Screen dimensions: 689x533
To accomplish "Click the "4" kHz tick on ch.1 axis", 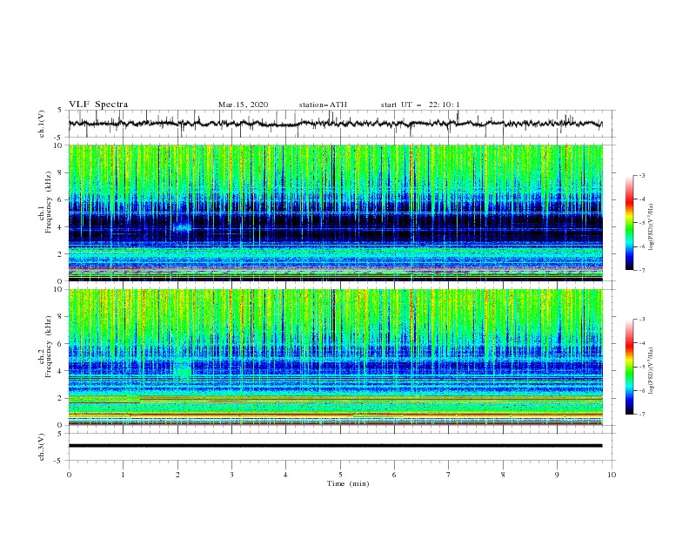I will tap(61, 227).
